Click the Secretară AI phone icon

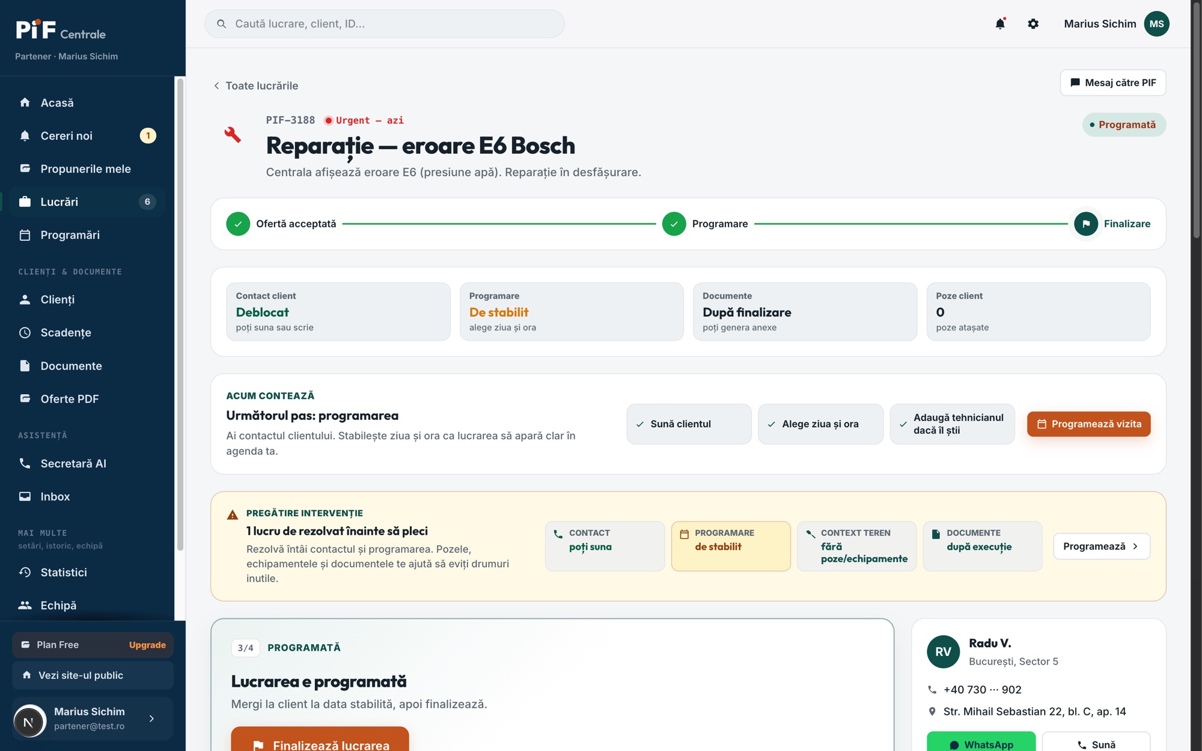25,463
